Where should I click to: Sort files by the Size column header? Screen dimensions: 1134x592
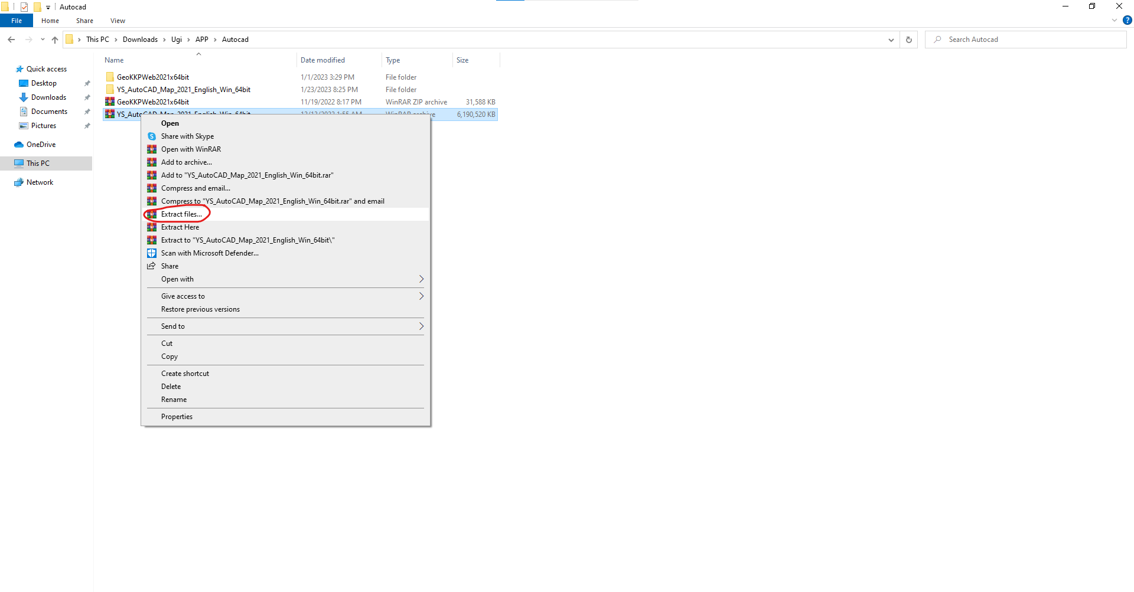point(476,60)
